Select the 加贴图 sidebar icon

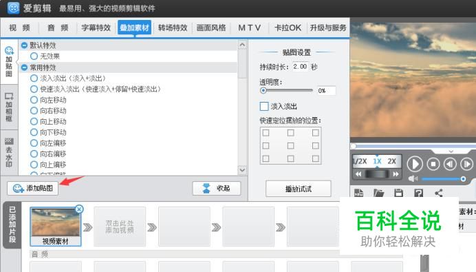(x=9, y=62)
